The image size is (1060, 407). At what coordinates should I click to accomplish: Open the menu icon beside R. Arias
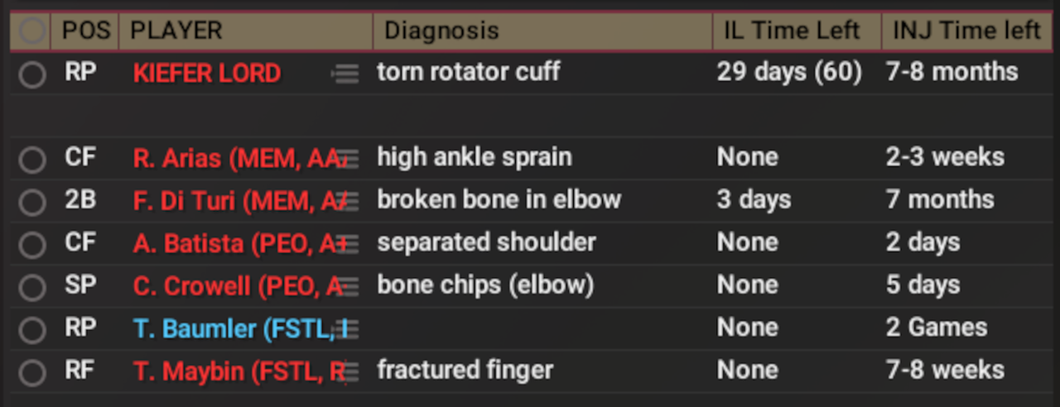pos(349,159)
